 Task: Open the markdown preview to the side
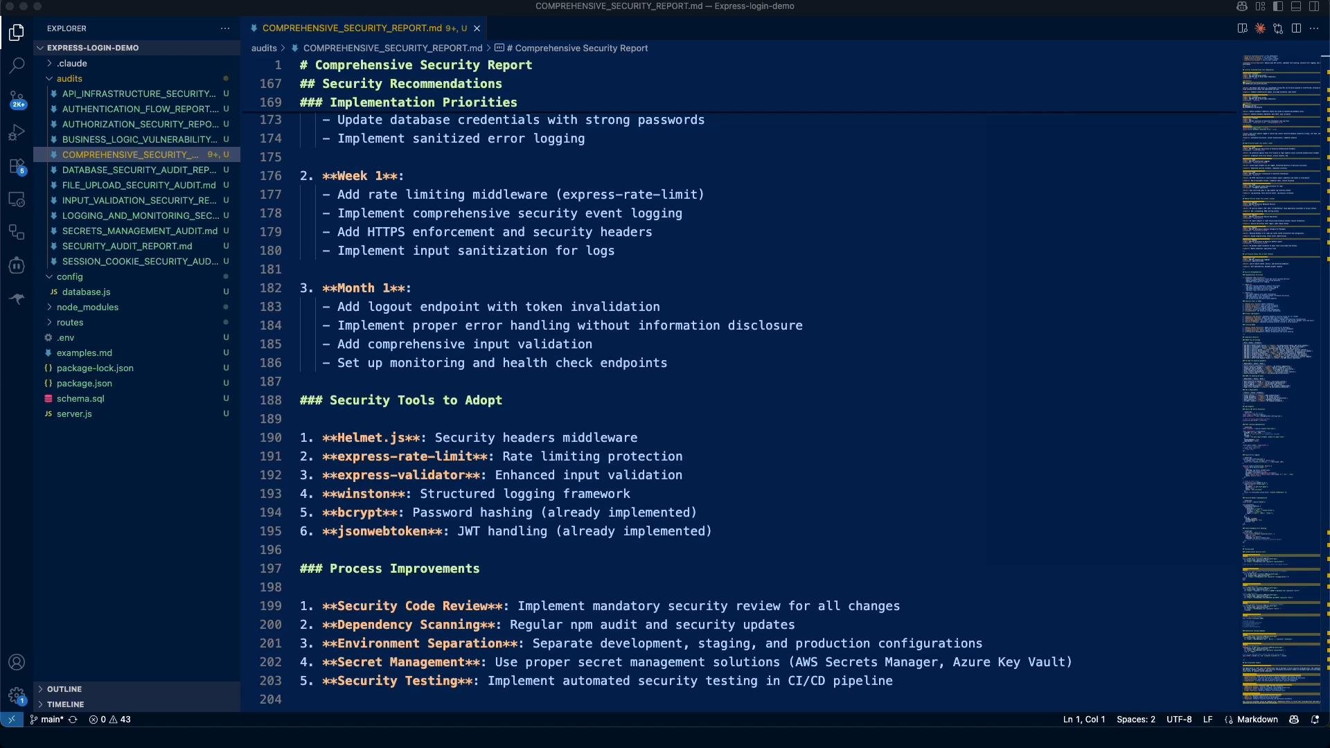[x=1242, y=28]
